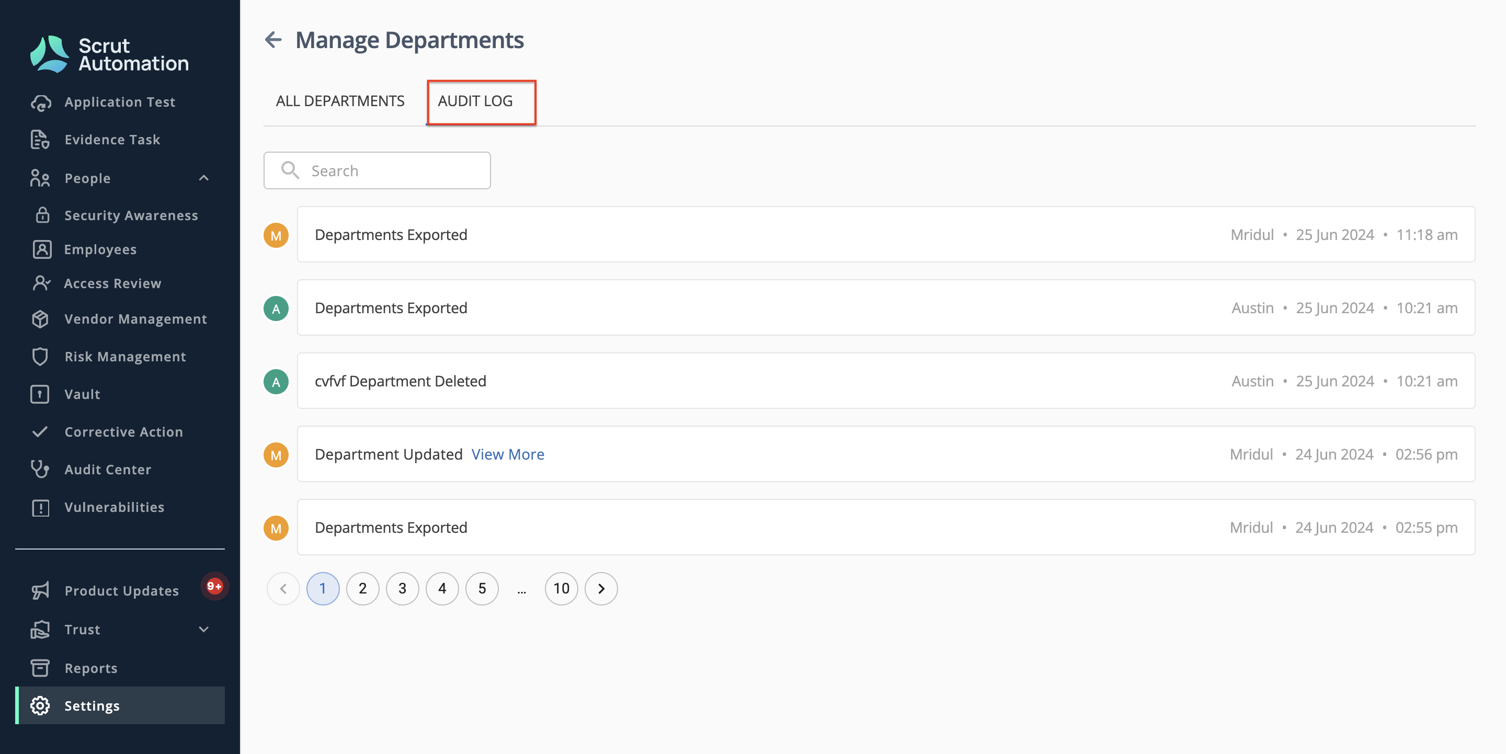1506x754 pixels.
Task: Click the Security Awareness lock icon
Action: pyautogui.click(x=42, y=215)
